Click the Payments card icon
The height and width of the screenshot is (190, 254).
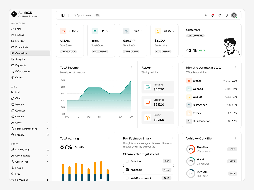coord(13,65)
